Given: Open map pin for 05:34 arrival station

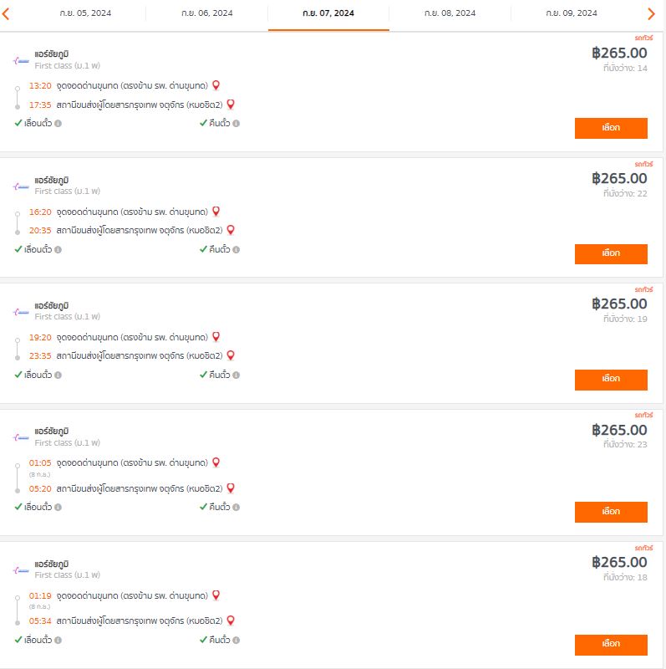Looking at the screenshot, I should tap(231, 620).
